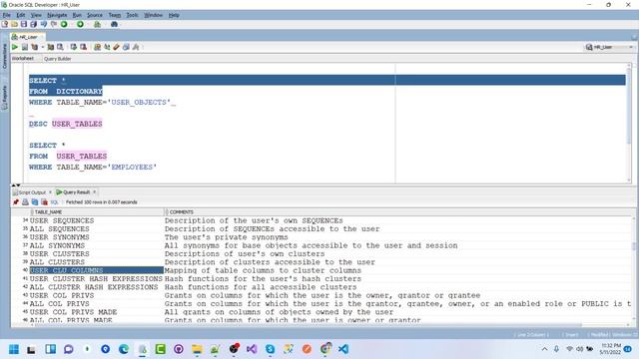Open the Edit menu
The height and width of the screenshot is (359, 639).
[21, 15]
